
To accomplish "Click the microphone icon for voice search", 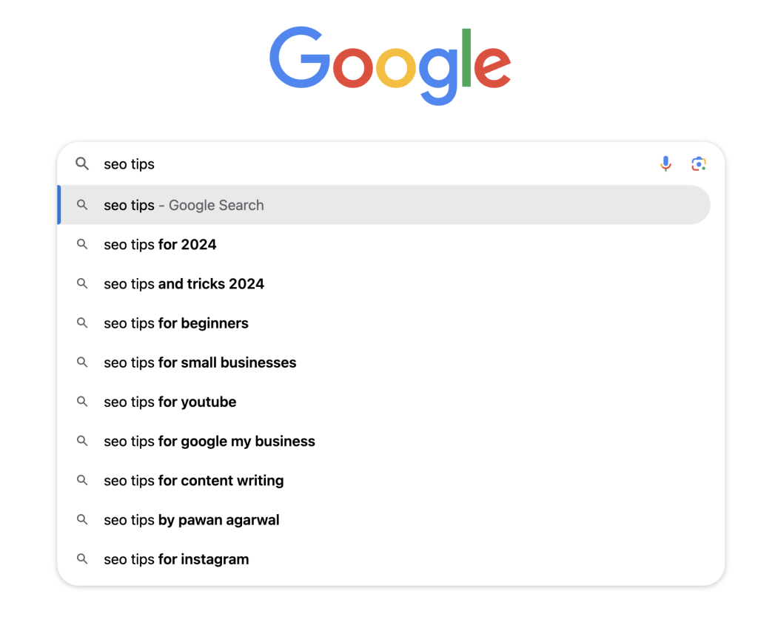I will 665,163.
